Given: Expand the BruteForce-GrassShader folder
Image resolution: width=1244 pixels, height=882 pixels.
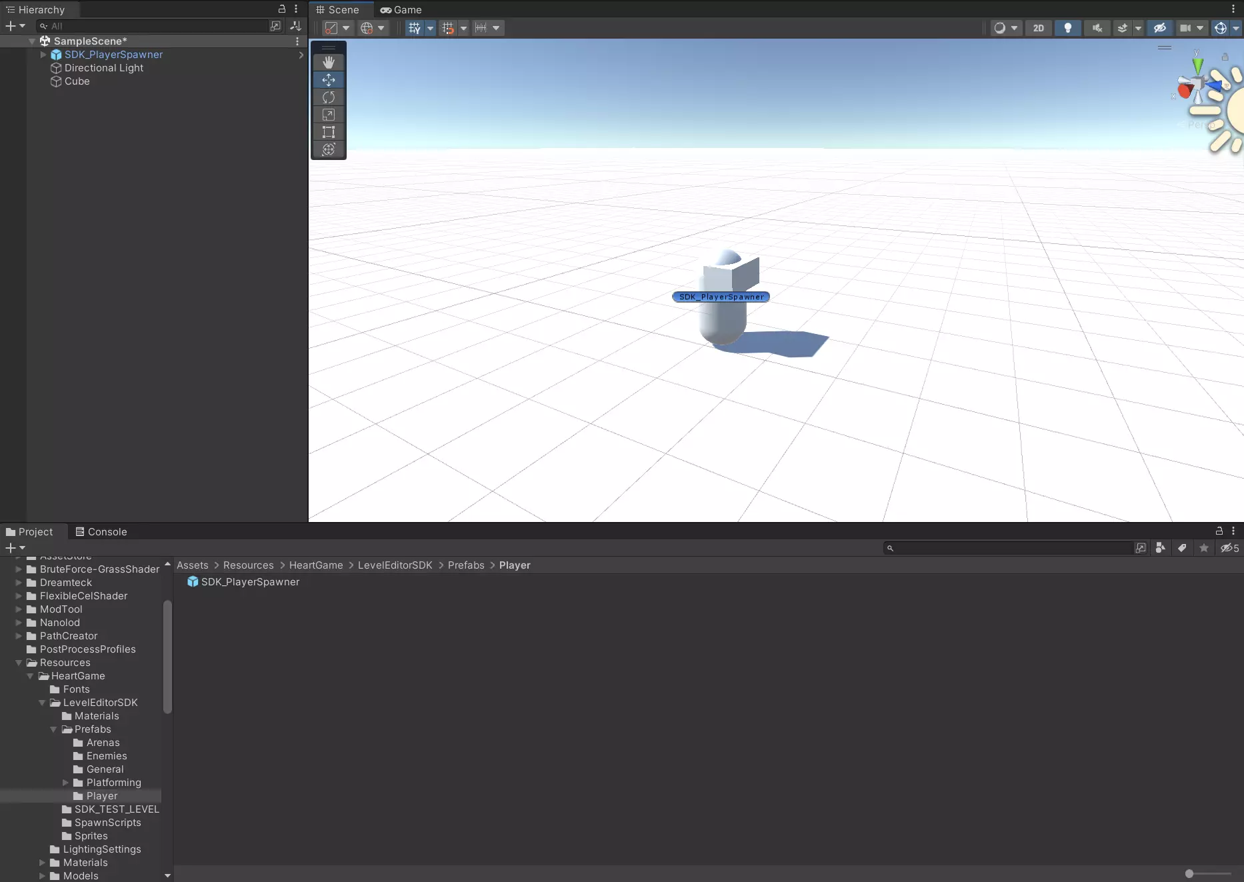Looking at the screenshot, I should [19, 569].
